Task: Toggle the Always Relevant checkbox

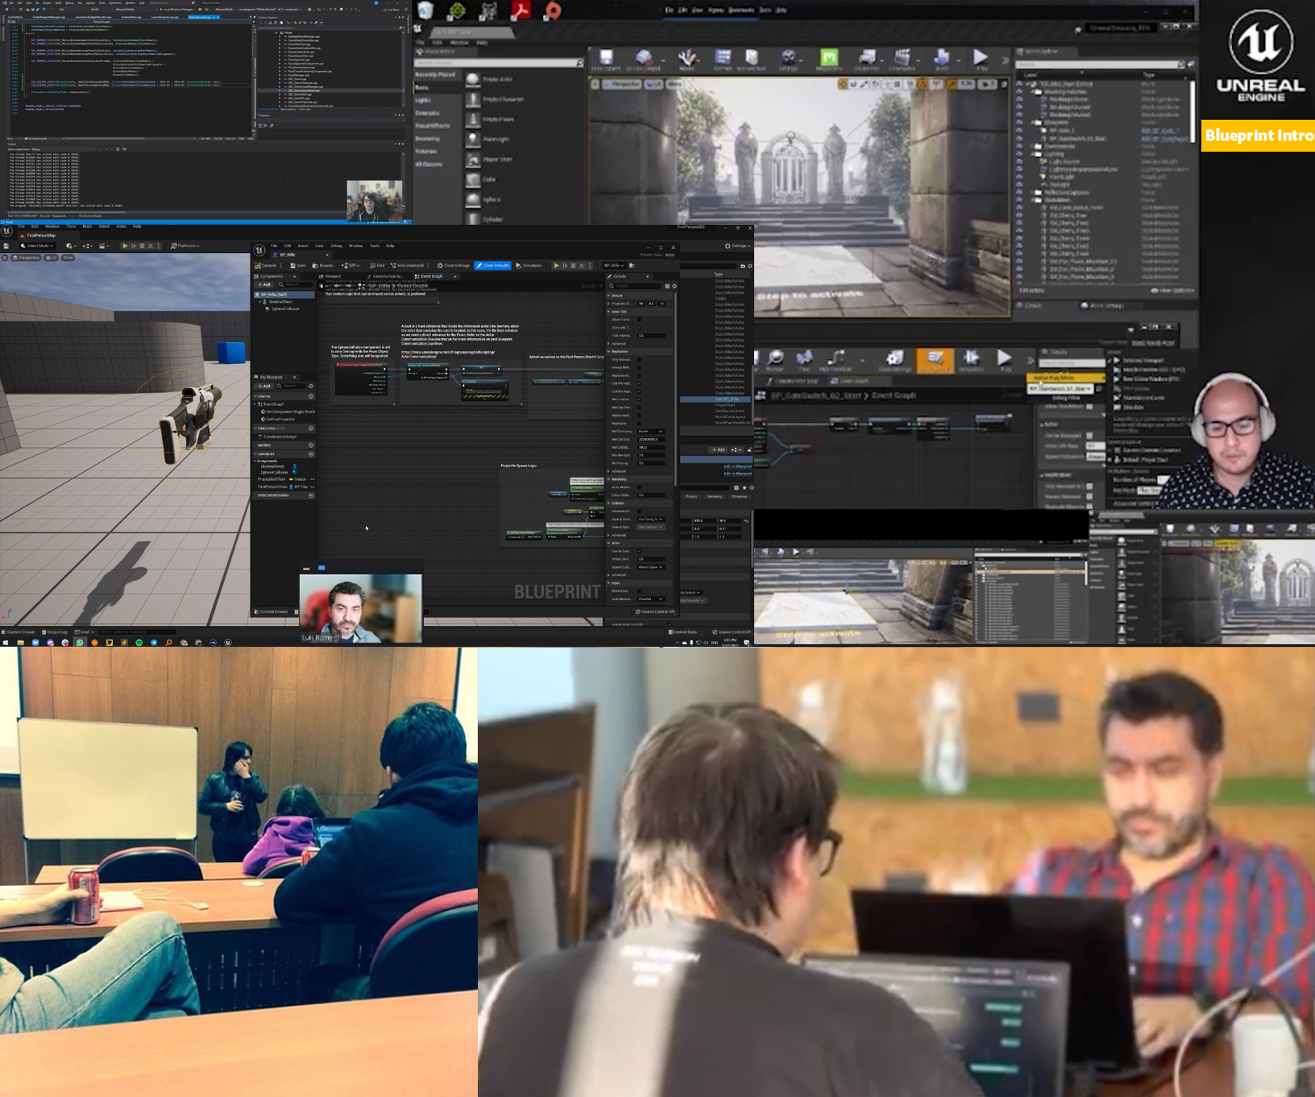Action: click(x=639, y=367)
